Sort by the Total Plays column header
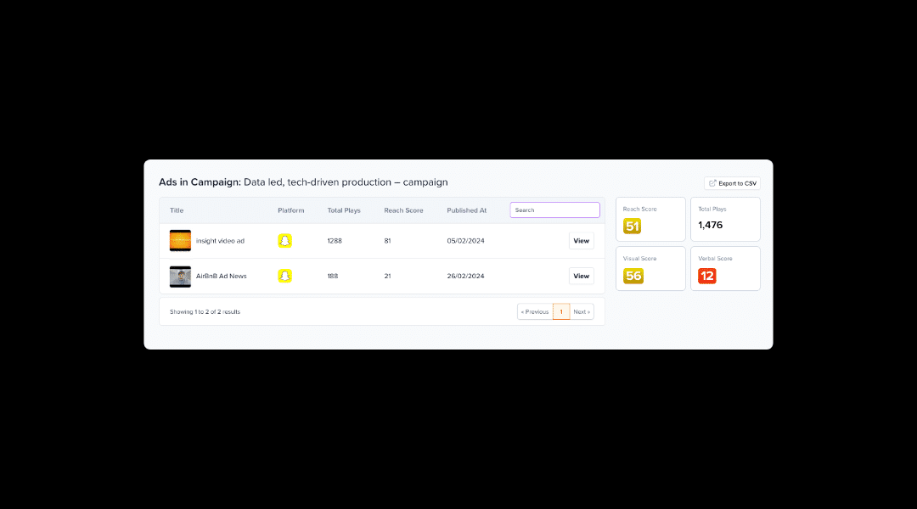Screen dimensions: 917x509 pyautogui.click(x=345, y=210)
